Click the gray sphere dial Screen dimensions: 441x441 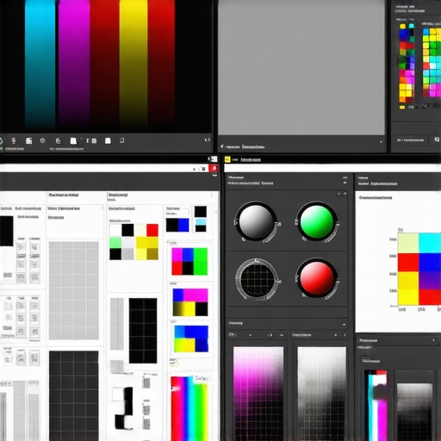click(x=256, y=221)
